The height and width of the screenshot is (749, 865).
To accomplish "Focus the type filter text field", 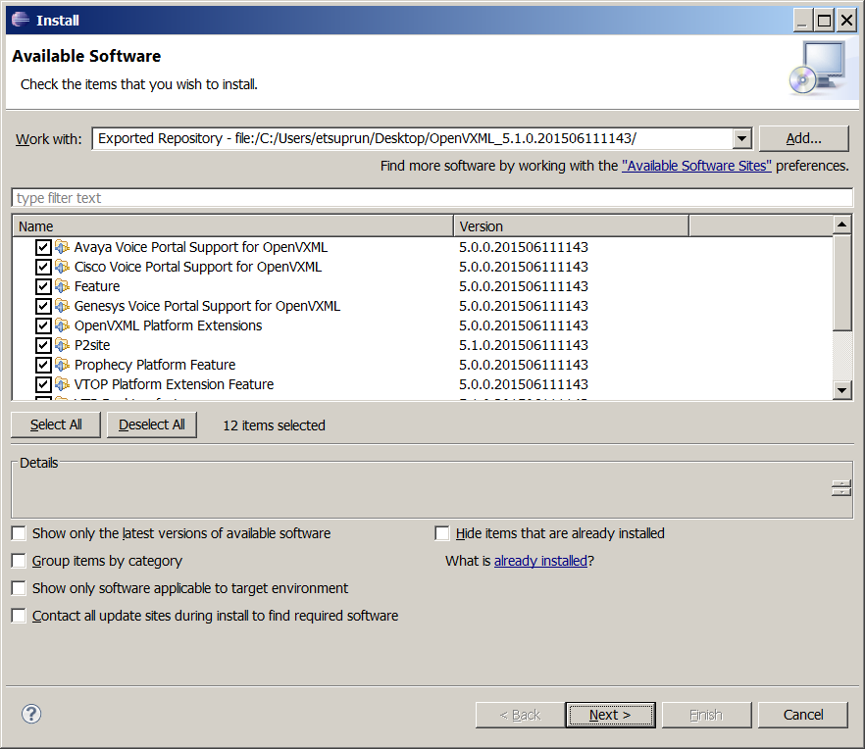I will (x=432, y=198).
